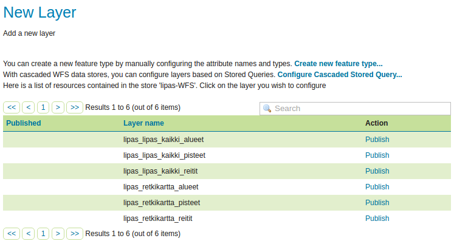Go to next page using top > button
Viewport: 454px width, 244px height.
coord(58,107)
